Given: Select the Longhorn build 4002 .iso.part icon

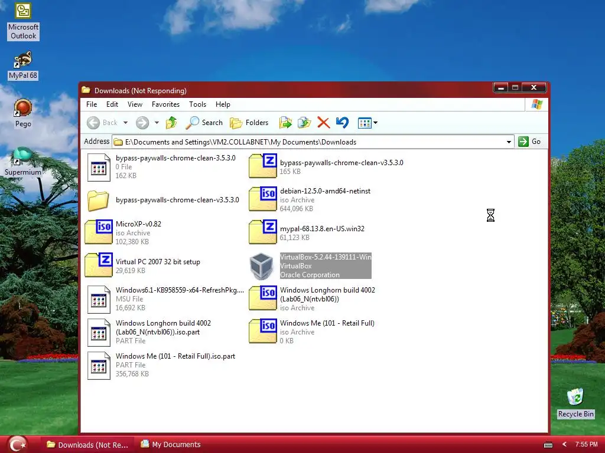Looking at the screenshot, I should [x=99, y=333].
